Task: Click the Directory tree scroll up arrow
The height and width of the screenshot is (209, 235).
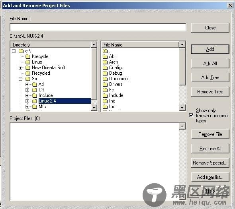Action: (x=94, y=45)
